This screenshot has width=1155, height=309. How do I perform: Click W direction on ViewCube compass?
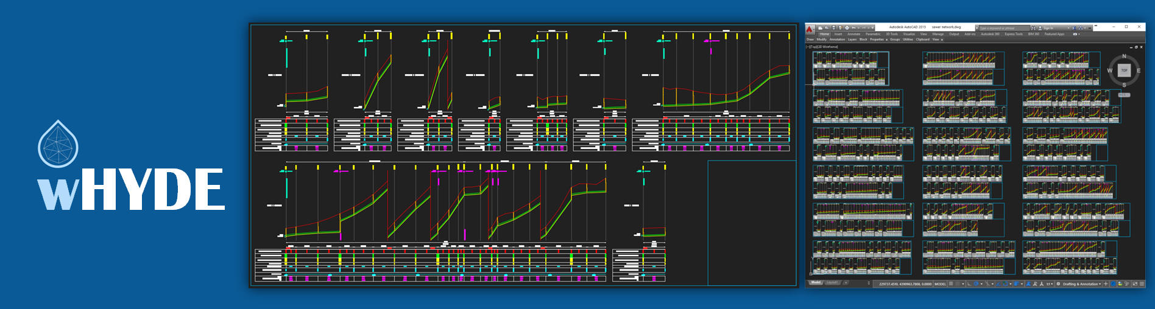point(1109,71)
